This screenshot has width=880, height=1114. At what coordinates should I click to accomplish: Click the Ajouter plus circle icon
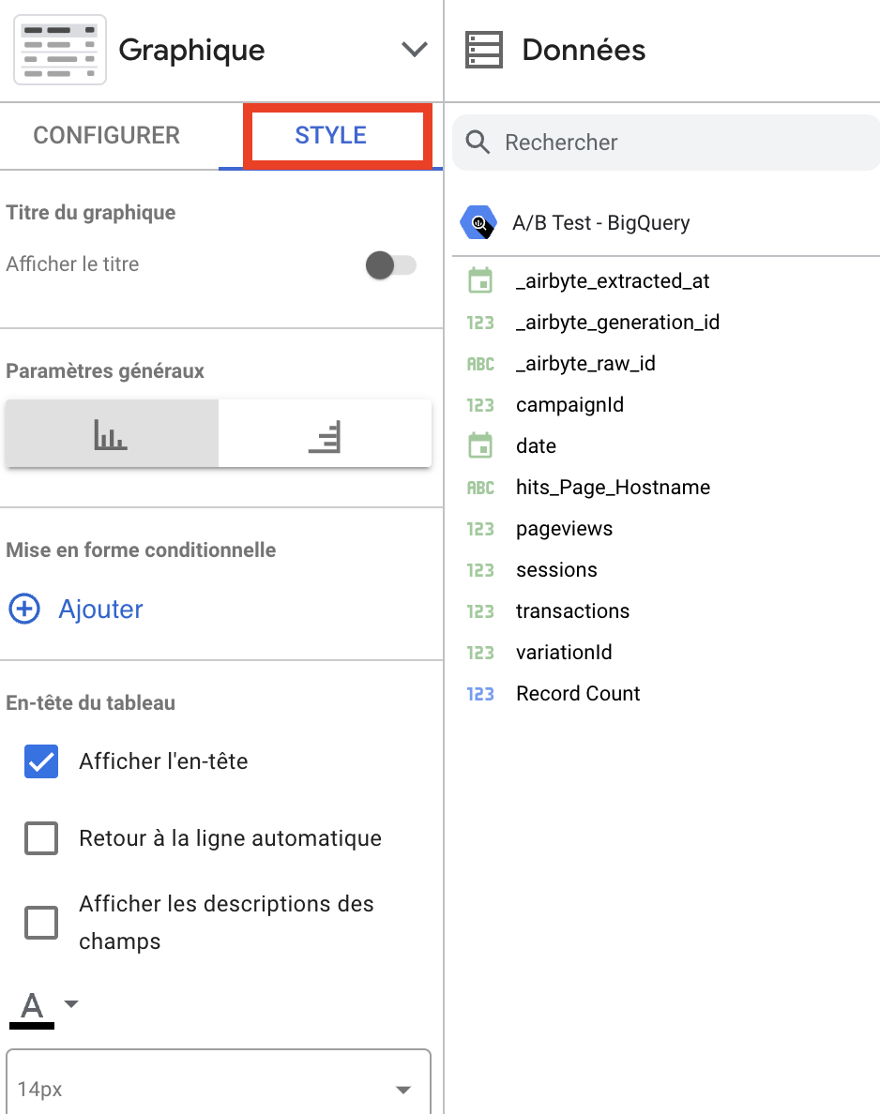[24, 609]
